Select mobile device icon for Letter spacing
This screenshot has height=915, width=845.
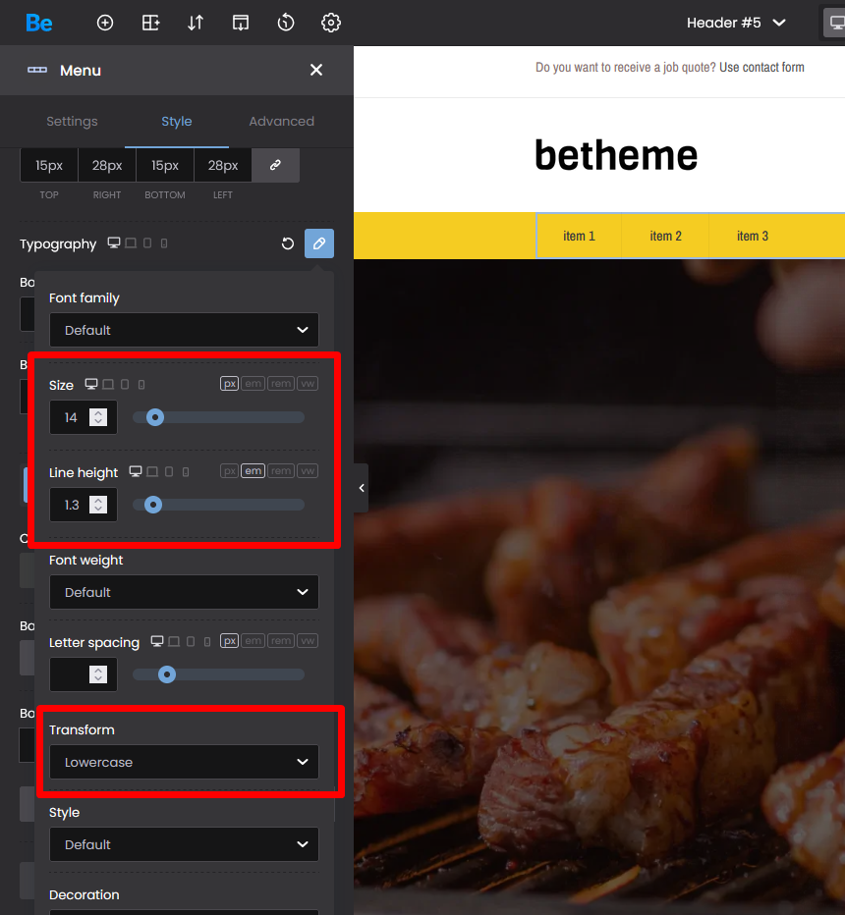[207, 641]
